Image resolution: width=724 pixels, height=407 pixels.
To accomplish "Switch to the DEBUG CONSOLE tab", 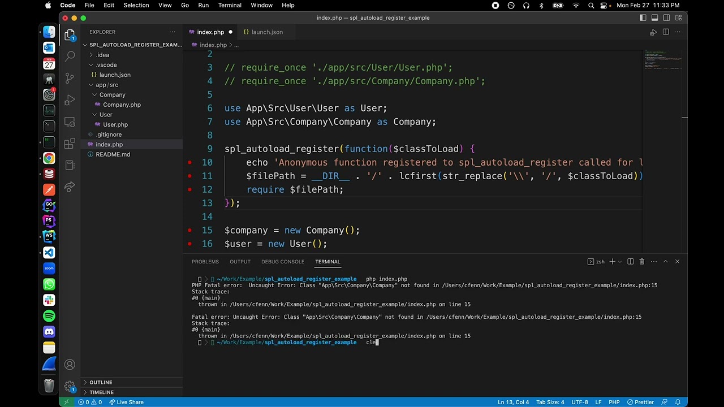I will click(x=283, y=262).
